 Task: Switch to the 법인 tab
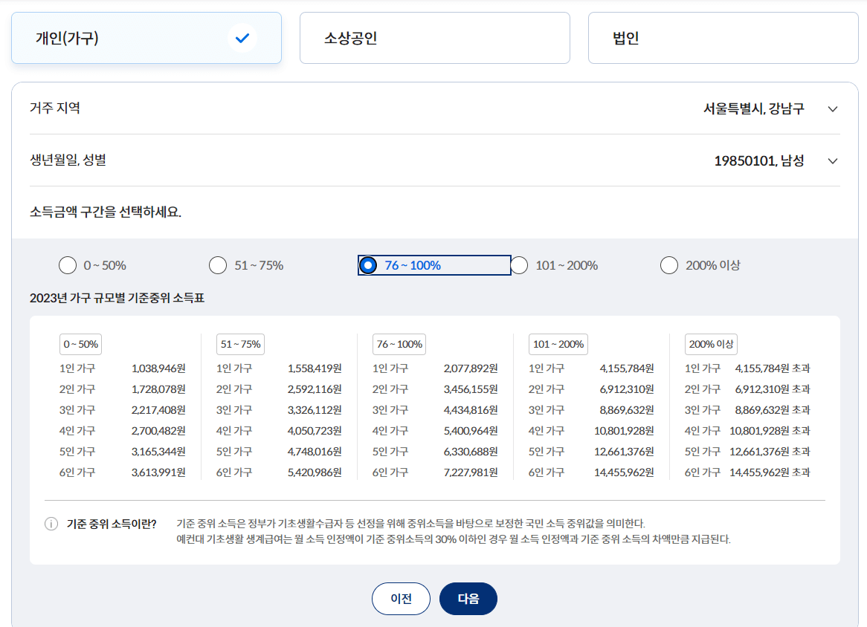coord(723,37)
